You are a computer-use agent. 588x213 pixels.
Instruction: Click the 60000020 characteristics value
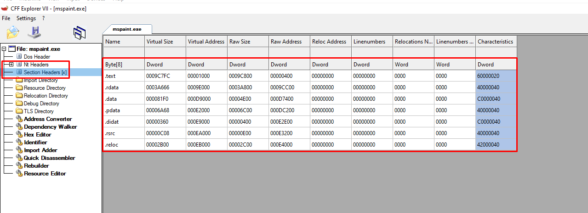(x=496, y=76)
